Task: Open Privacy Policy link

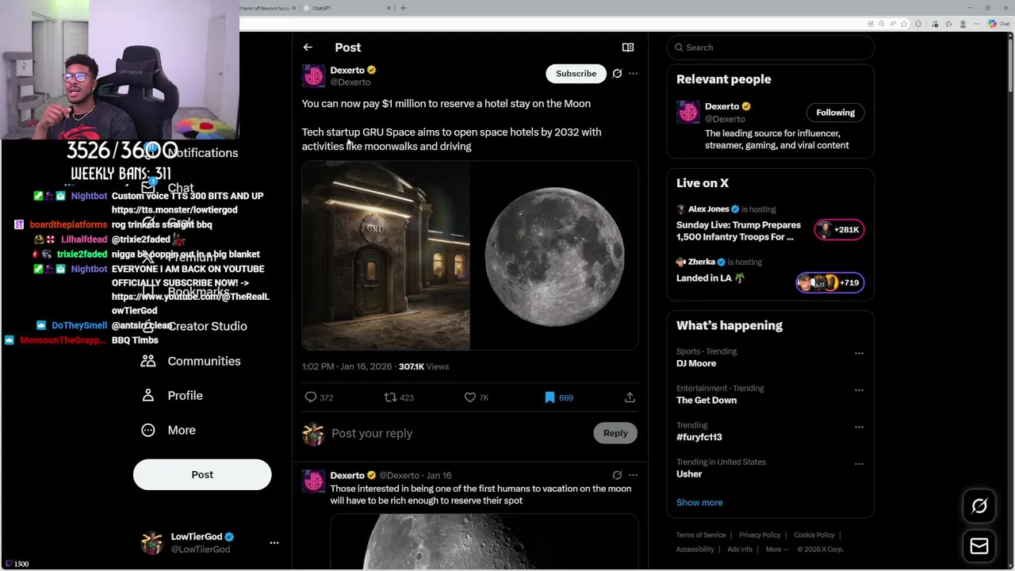Action: coord(760,535)
